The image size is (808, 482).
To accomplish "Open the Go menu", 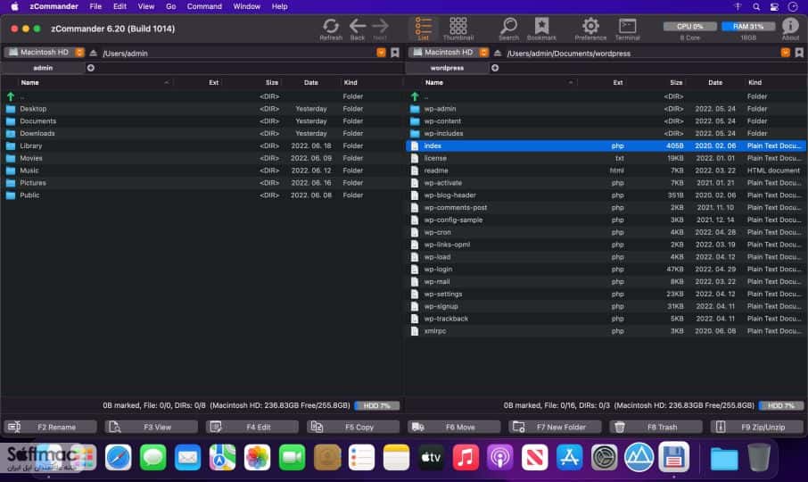I will tap(170, 7).
